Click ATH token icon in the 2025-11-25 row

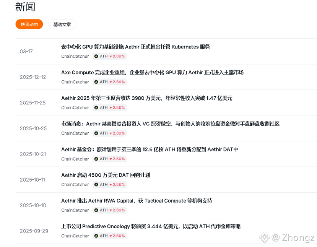96,108
